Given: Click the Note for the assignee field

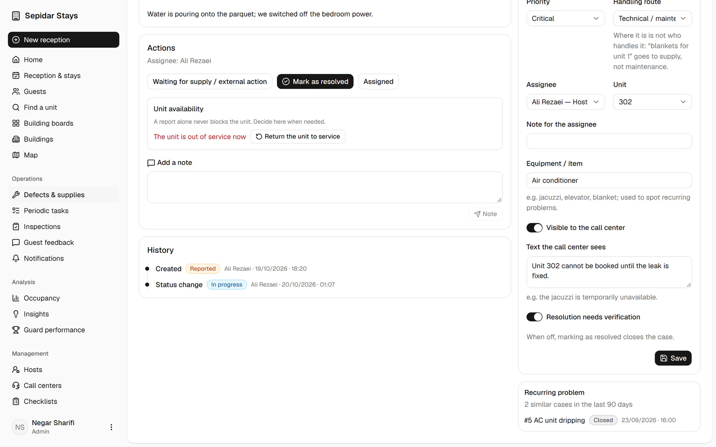Looking at the screenshot, I should [x=609, y=141].
